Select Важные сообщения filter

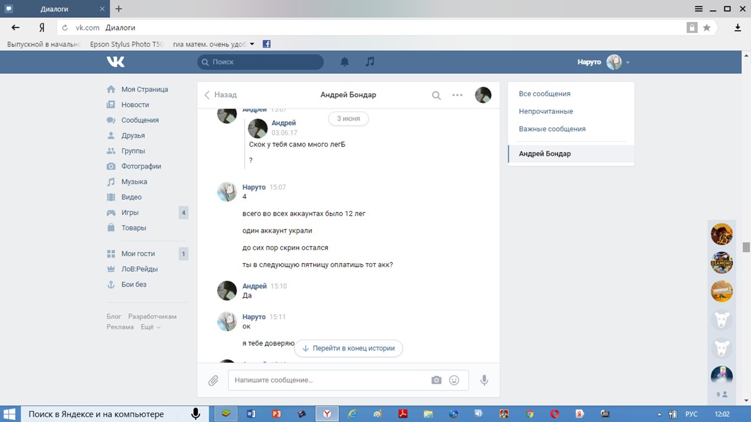[x=552, y=129]
